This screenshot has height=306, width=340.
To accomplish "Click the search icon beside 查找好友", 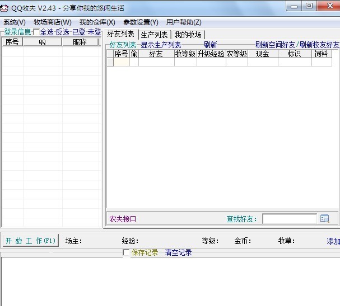I will tap(325, 218).
